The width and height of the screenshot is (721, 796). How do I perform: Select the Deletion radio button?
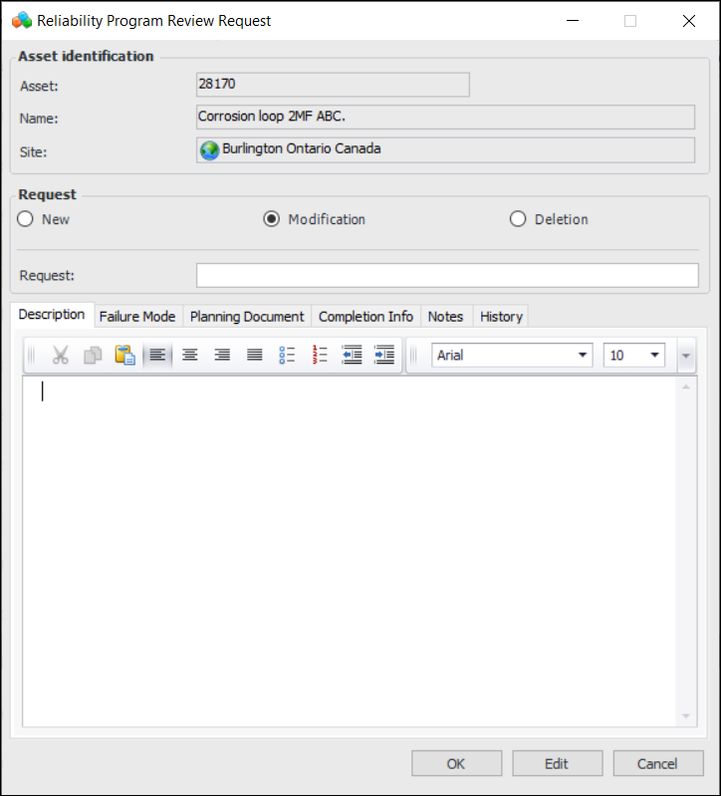[518, 219]
